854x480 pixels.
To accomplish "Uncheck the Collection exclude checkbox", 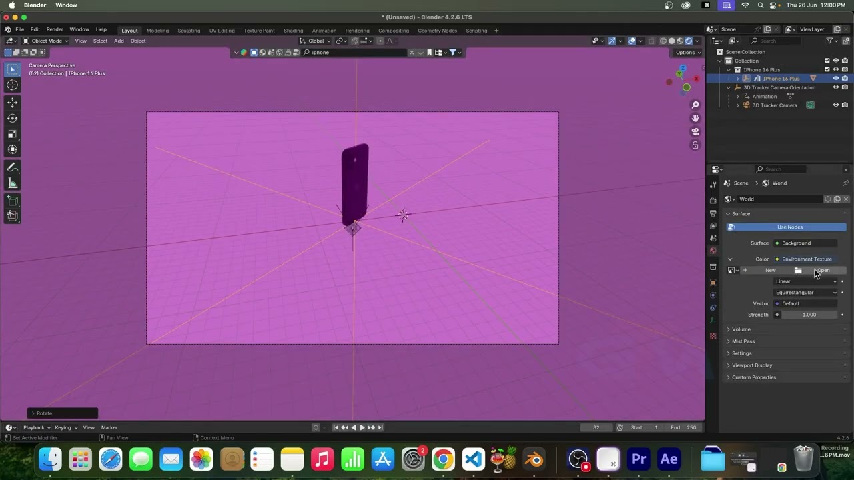I will pos(827,61).
